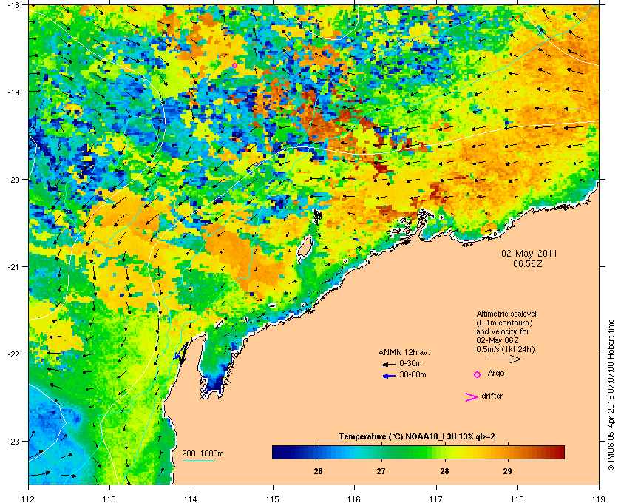Viewport: 621px width, 503px height.
Task: Click the "Argo" legend label
Action: [x=496, y=373]
